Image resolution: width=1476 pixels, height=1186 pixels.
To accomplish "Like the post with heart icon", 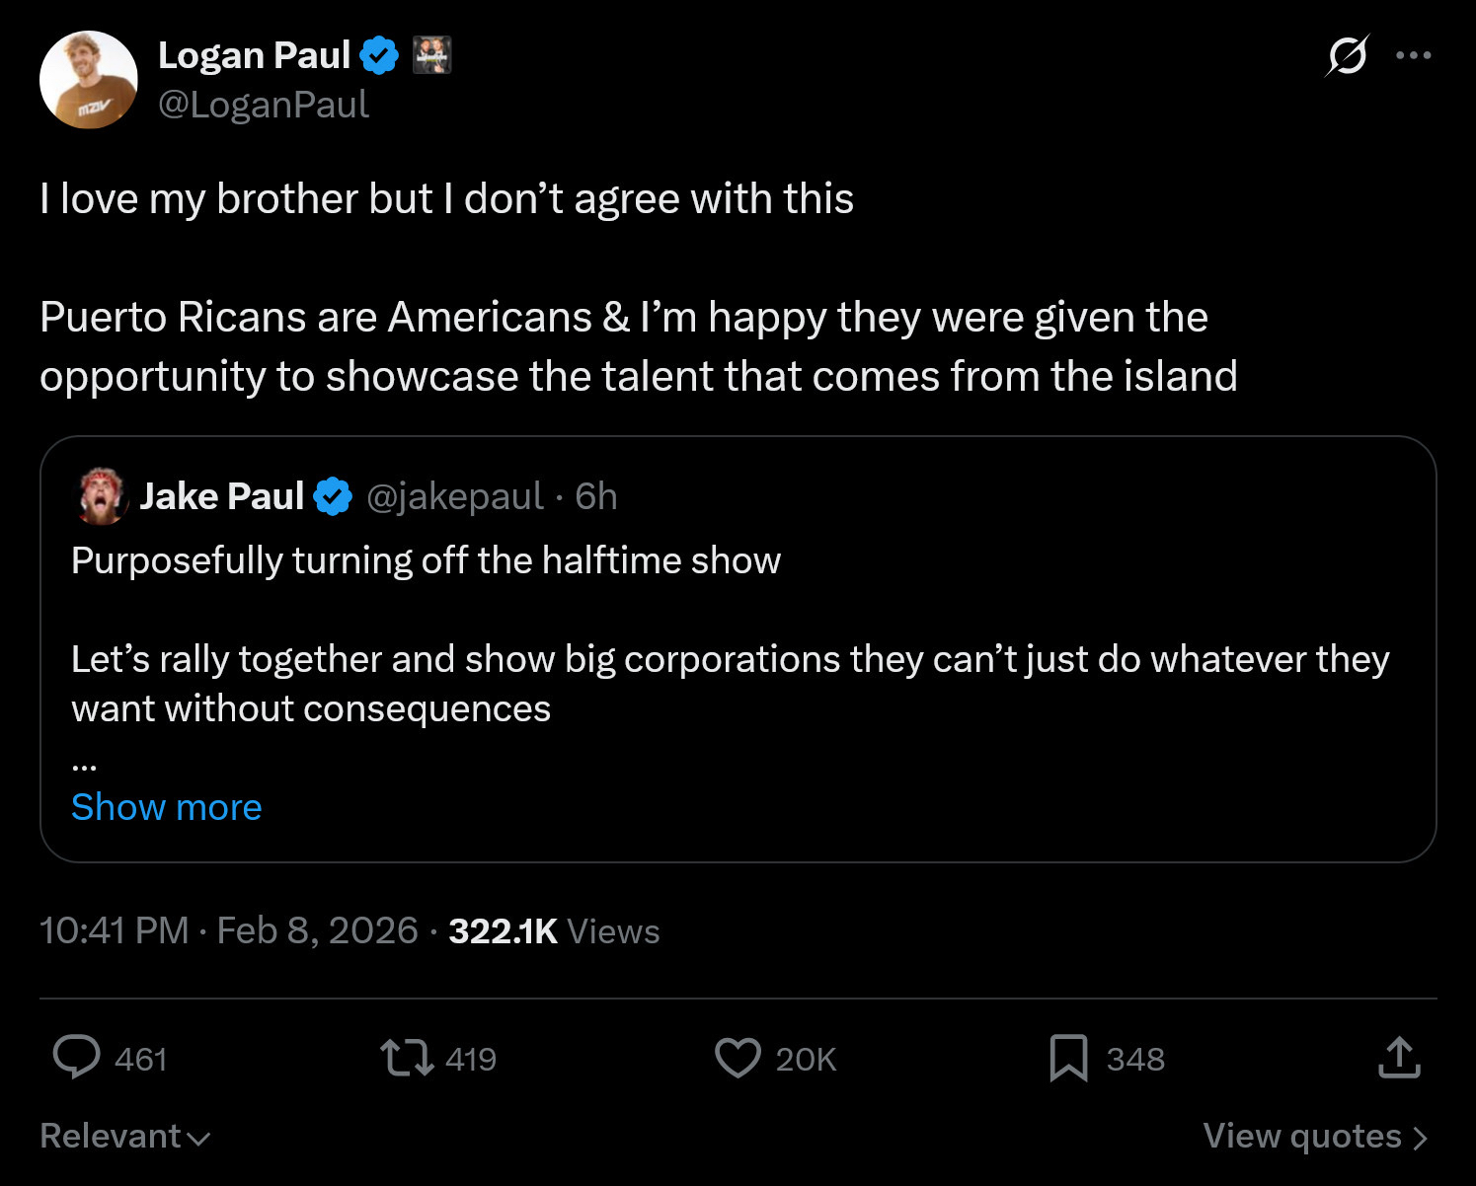I will click(738, 1058).
